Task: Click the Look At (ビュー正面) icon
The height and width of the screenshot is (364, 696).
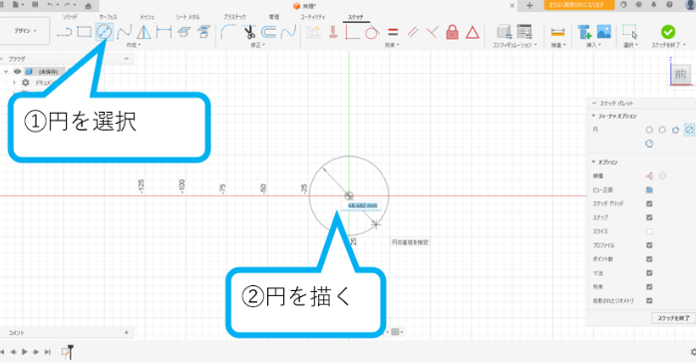Action: (x=649, y=190)
